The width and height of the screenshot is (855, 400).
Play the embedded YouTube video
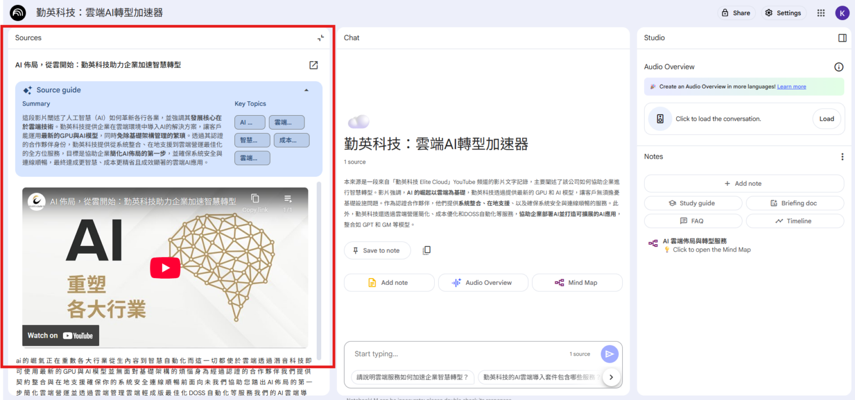point(165,268)
